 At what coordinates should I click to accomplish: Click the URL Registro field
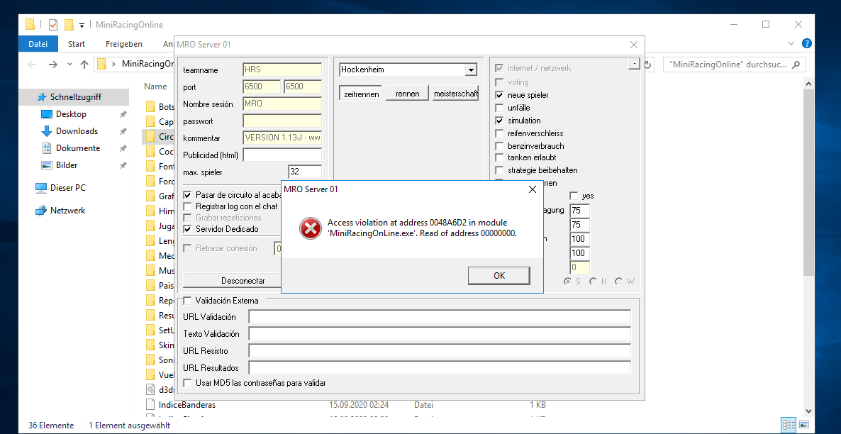[x=440, y=351]
